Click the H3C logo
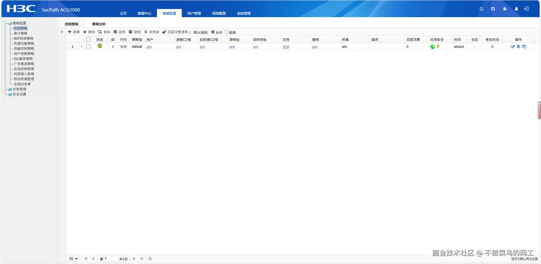 coord(21,9)
